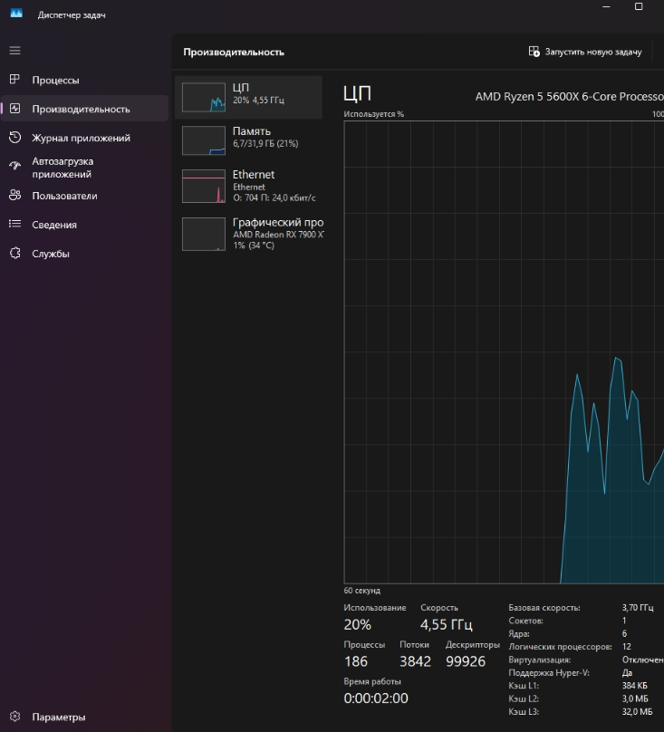
Task: Click the hamburger navigation menu icon
Action: 14,51
